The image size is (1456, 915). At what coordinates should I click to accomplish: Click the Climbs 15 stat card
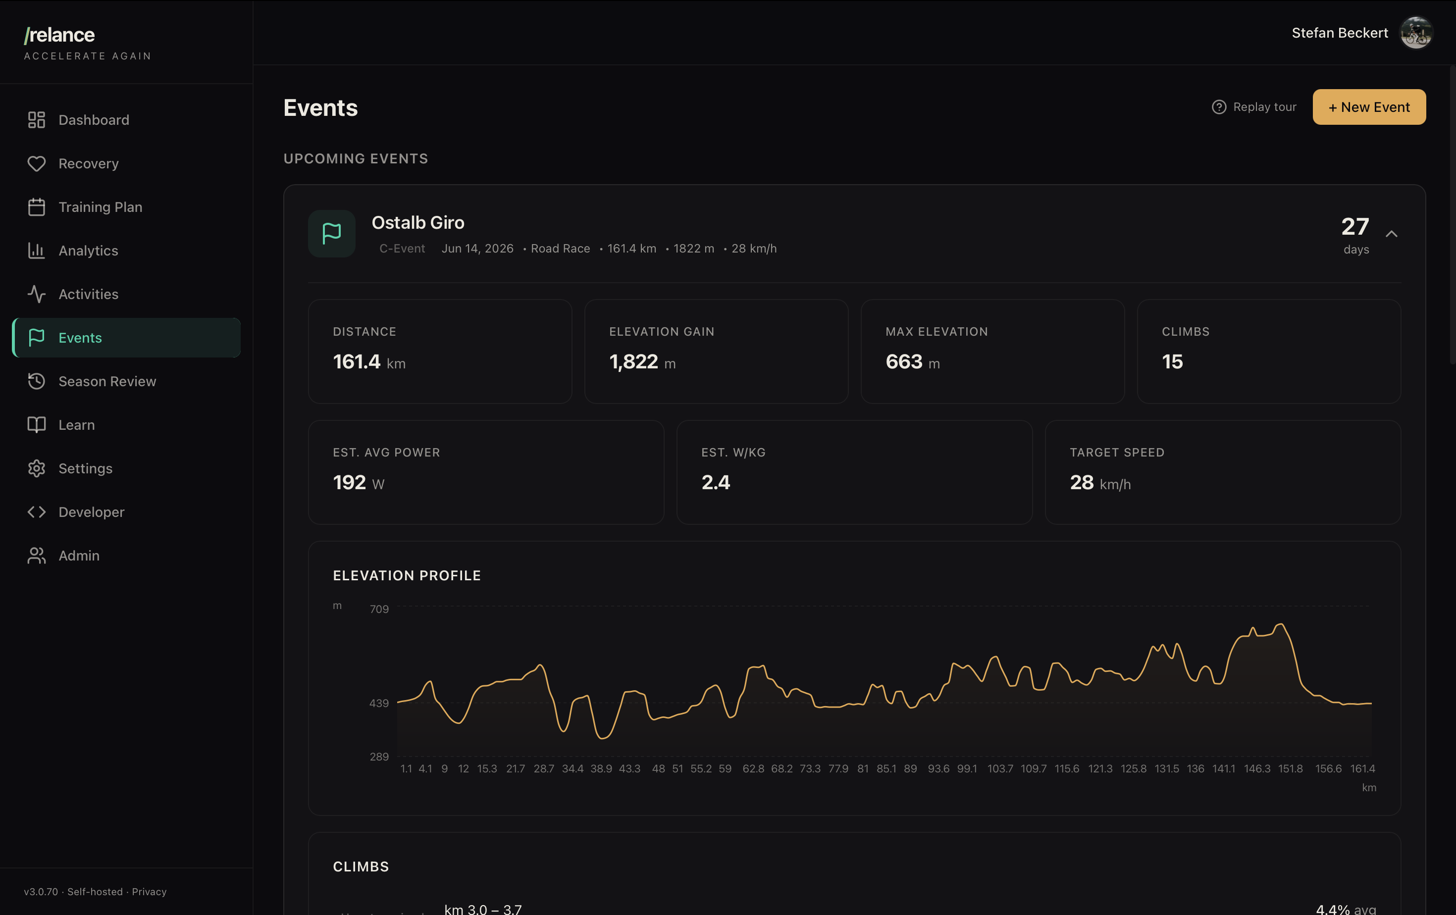tap(1269, 351)
